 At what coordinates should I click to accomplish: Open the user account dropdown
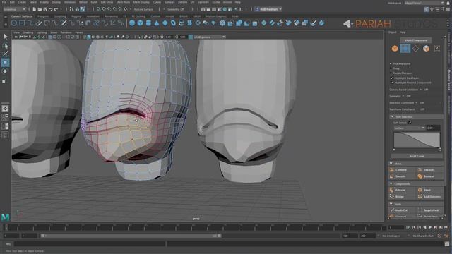pyautogui.click(x=268, y=9)
